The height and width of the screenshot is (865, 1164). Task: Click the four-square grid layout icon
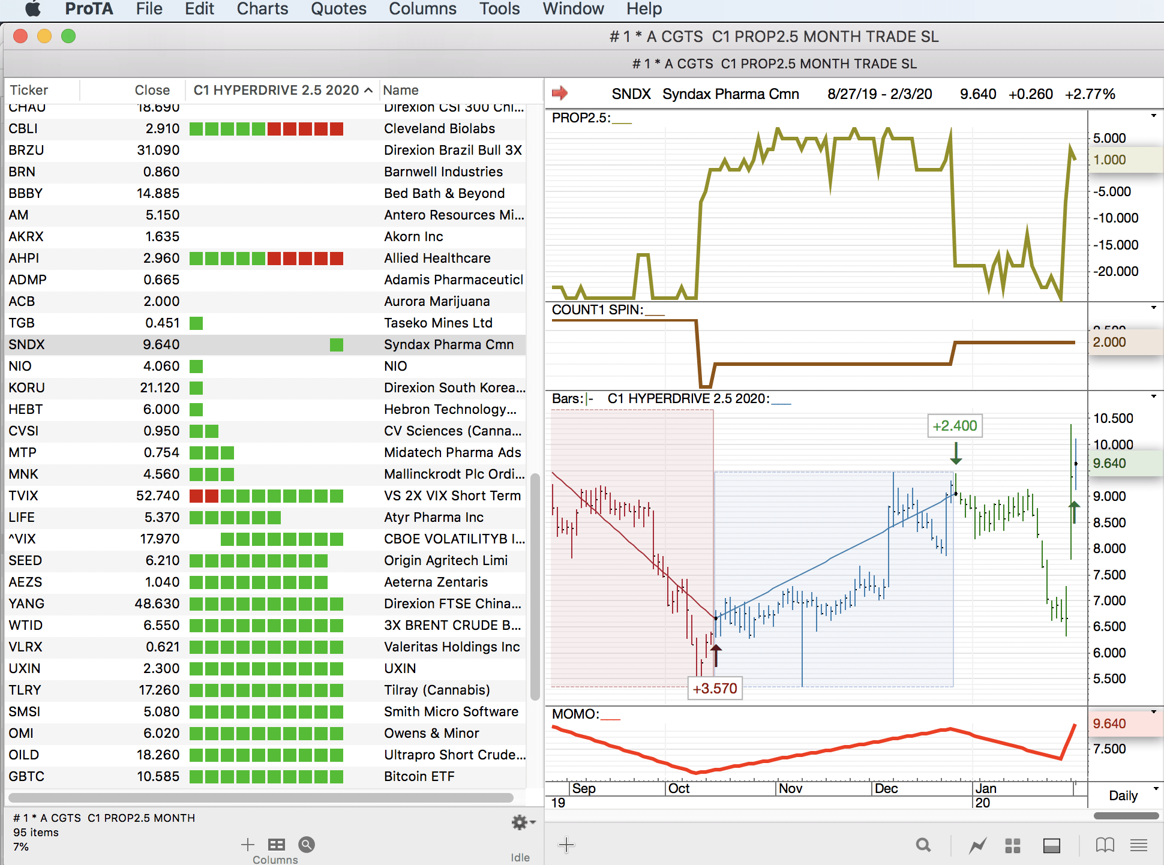point(1013,845)
